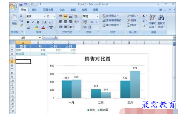Increase the font size
This screenshot has height=114, width=178.
coord(46,22)
